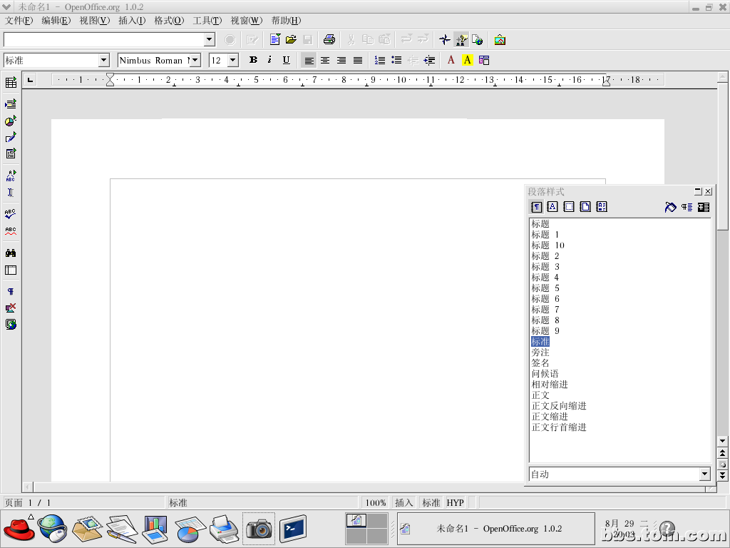
Task: Click the Find binoculars icon in sidebar
Action: pos(11,253)
